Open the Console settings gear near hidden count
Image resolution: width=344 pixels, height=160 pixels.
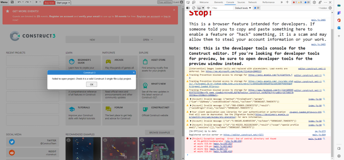click(x=330, y=8)
